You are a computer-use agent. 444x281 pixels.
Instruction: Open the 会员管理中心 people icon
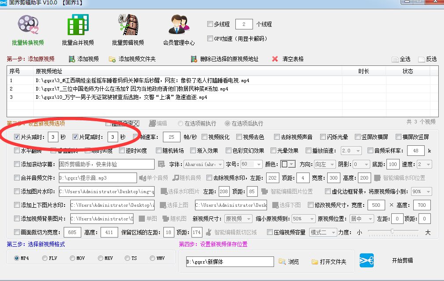(179, 24)
